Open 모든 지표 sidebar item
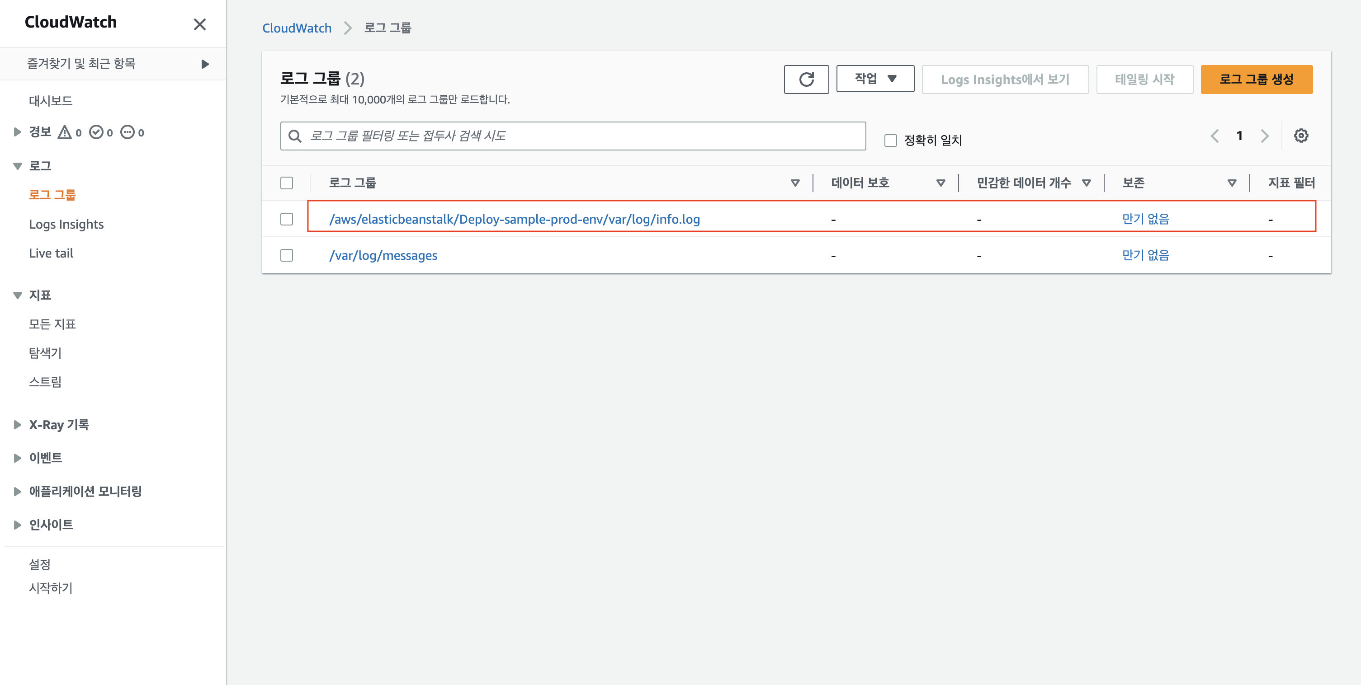The width and height of the screenshot is (1361, 685). (52, 324)
